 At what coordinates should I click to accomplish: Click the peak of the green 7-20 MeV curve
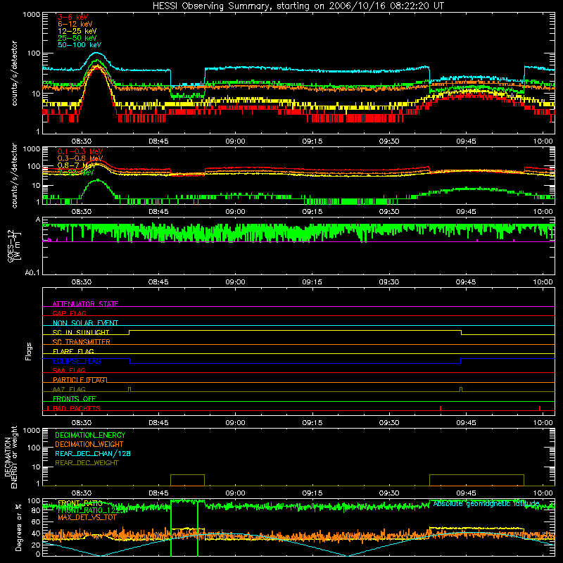pos(98,180)
